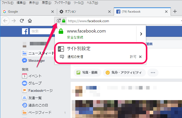Click the グループ people icon

pos(25,83)
